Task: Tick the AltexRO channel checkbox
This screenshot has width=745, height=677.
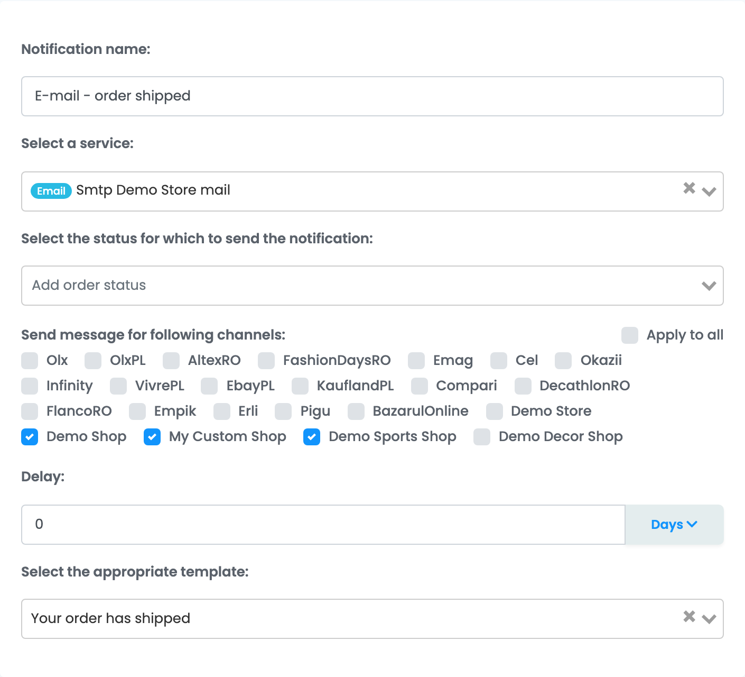Action: click(171, 361)
